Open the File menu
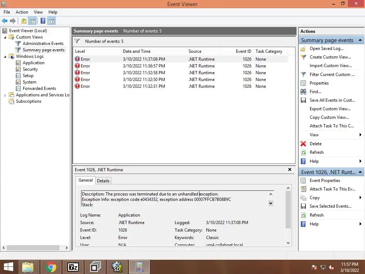Viewport: 365px width, 274px height. tap(7, 12)
